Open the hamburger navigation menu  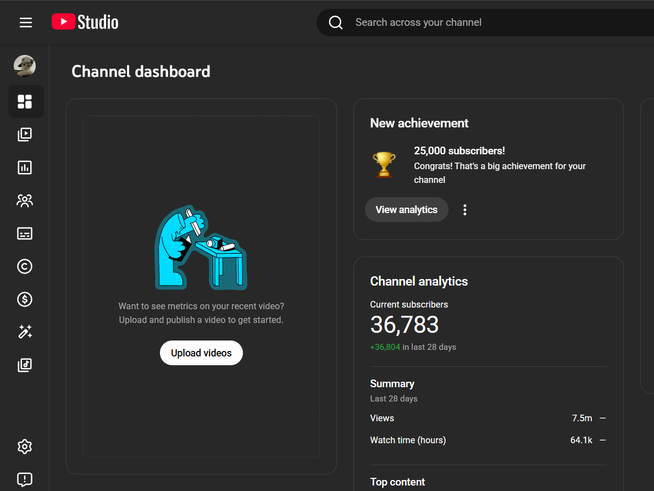coord(26,23)
